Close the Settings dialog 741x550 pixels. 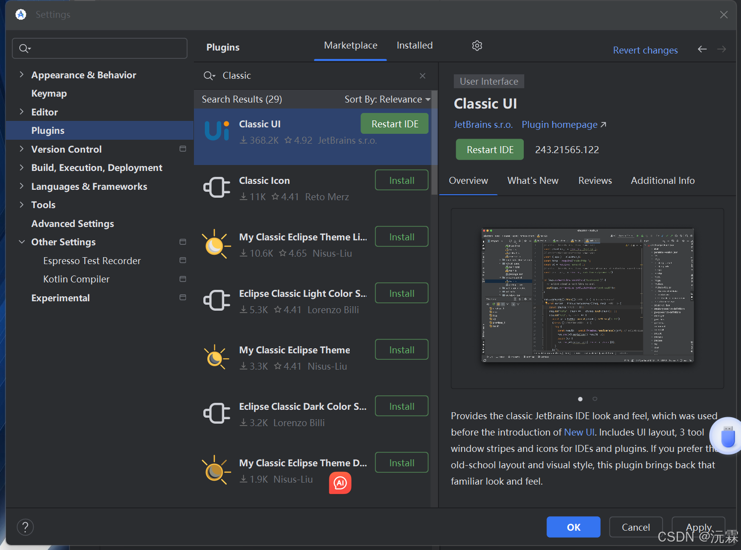(724, 15)
